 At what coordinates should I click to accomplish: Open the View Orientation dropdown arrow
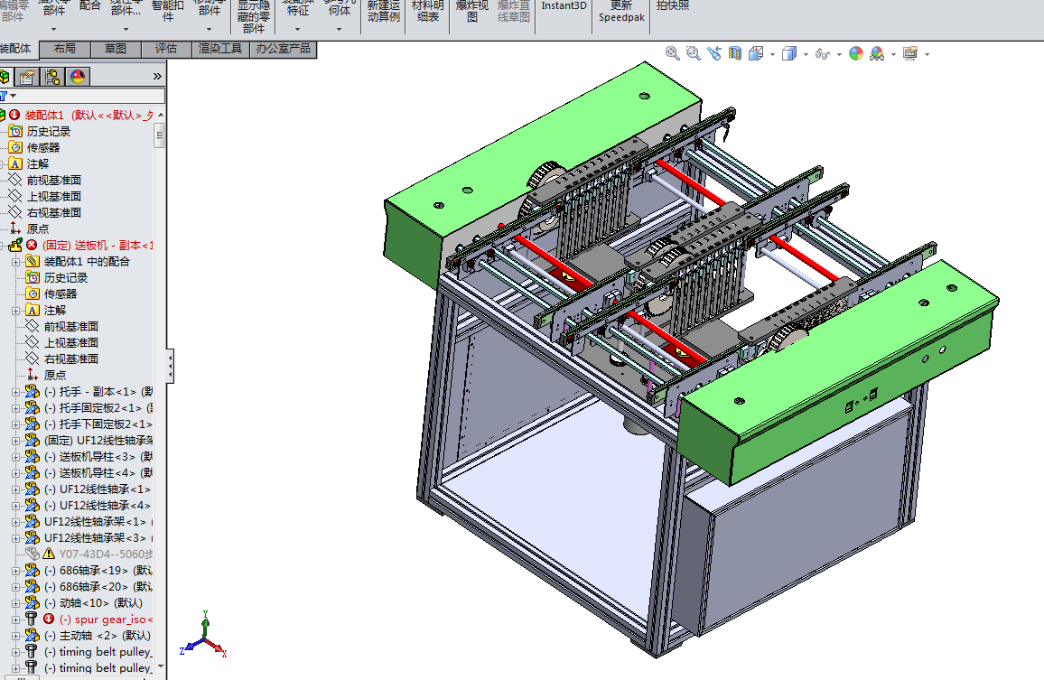[x=772, y=54]
